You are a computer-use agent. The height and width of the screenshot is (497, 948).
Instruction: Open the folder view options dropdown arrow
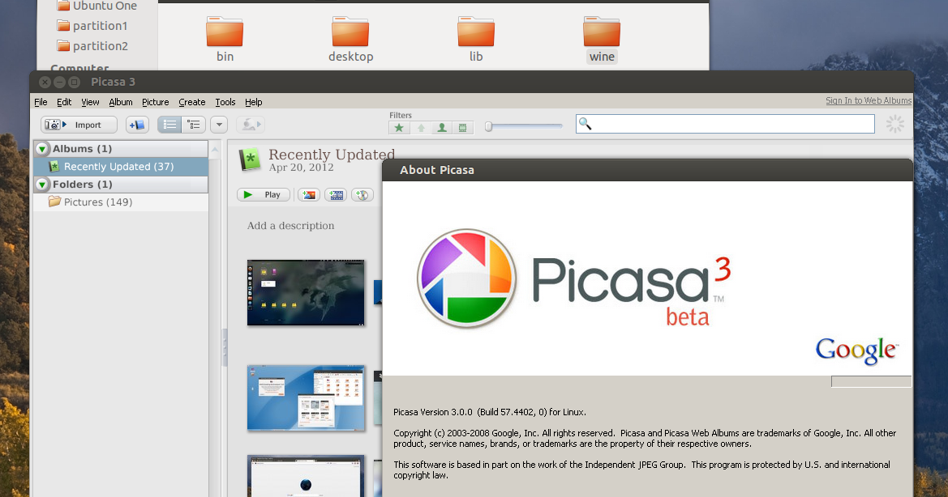point(218,124)
